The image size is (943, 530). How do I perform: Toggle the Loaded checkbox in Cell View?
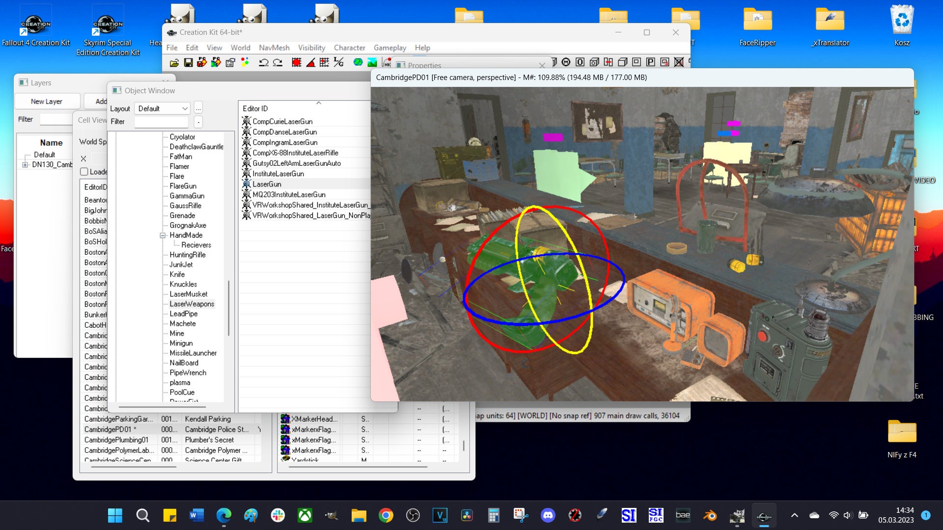[84, 172]
